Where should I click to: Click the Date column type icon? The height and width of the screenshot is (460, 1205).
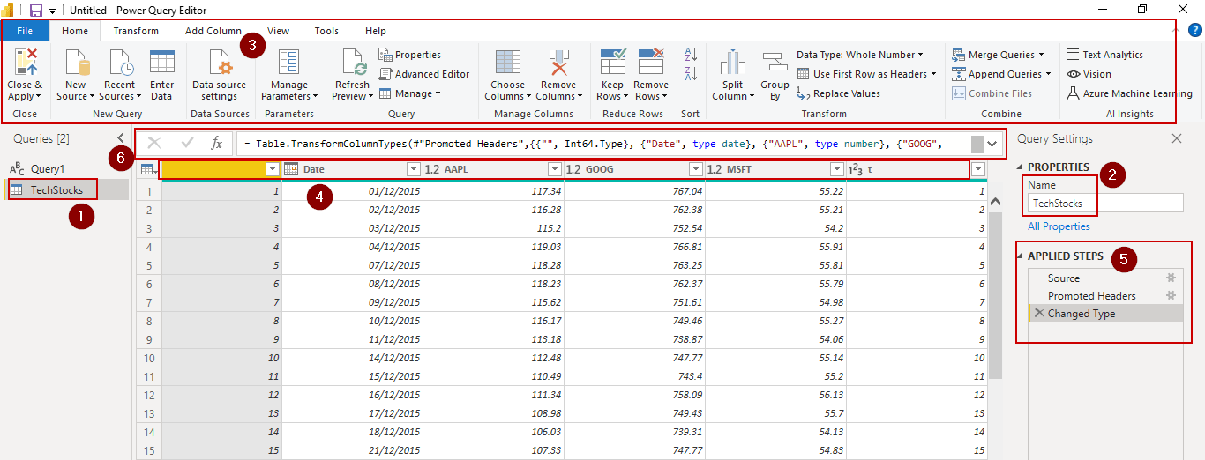click(291, 169)
